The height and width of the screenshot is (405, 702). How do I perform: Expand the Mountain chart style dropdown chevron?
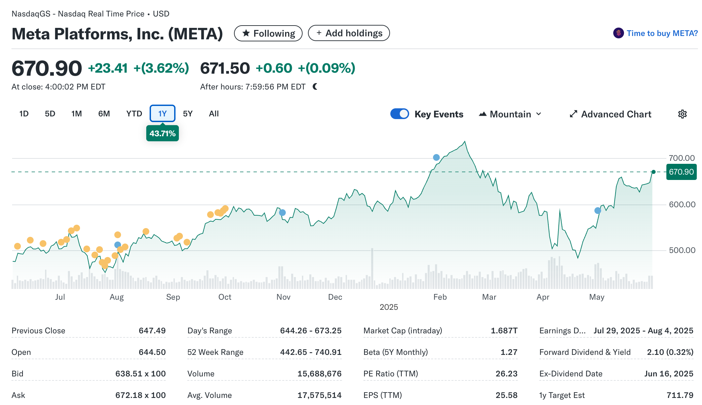click(x=539, y=114)
